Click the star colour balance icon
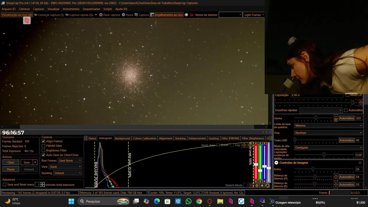Image resolution: width=368 pixels, height=207 pixels. click(x=262, y=185)
